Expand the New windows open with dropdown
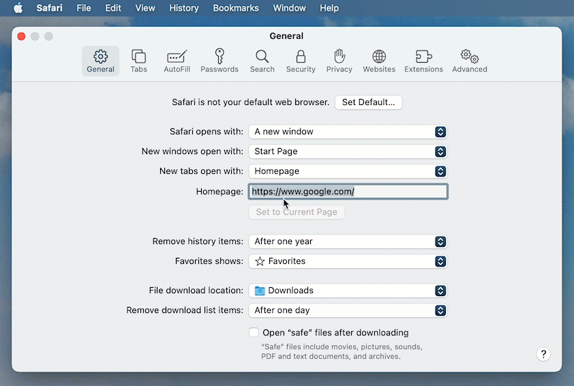 coord(348,151)
